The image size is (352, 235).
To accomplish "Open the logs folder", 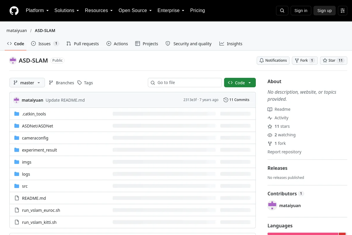I will (x=26, y=174).
